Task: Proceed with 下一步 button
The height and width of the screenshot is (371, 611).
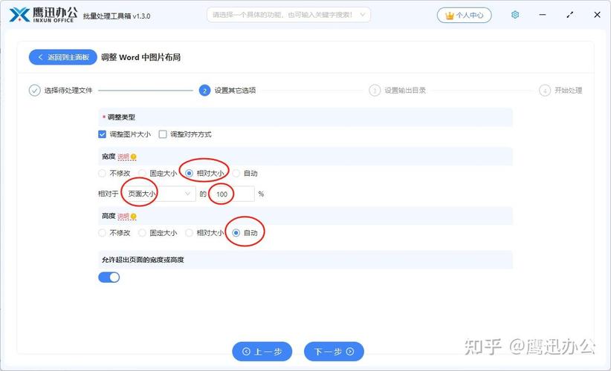Action: (x=334, y=352)
